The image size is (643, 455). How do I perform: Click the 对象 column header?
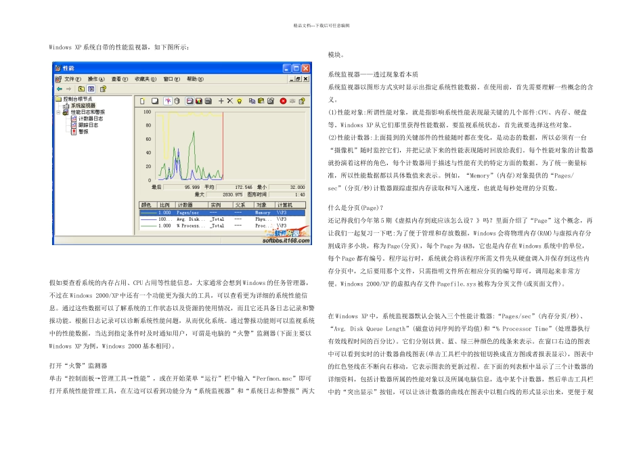coord(265,204)
